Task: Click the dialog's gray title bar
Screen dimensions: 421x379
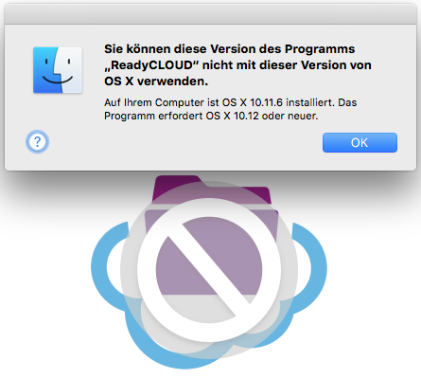Action: point(210,14)
